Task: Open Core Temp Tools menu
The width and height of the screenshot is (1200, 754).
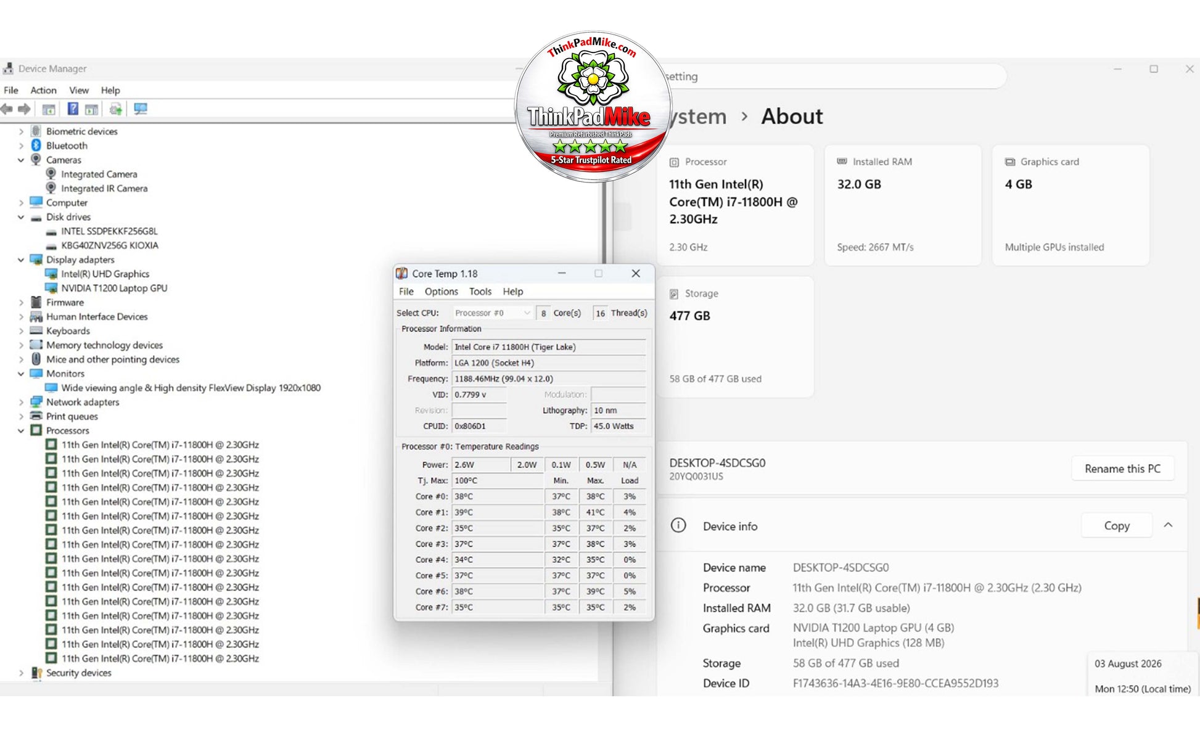Action: pyautogui.click(x=480, y=292)
